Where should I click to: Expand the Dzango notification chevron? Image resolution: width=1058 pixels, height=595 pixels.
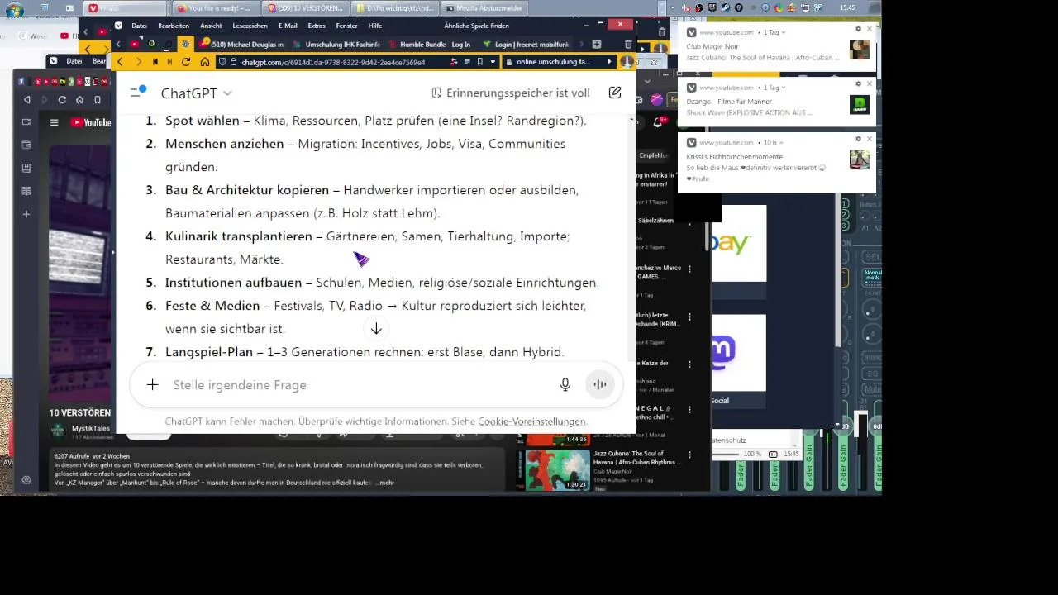784,88
